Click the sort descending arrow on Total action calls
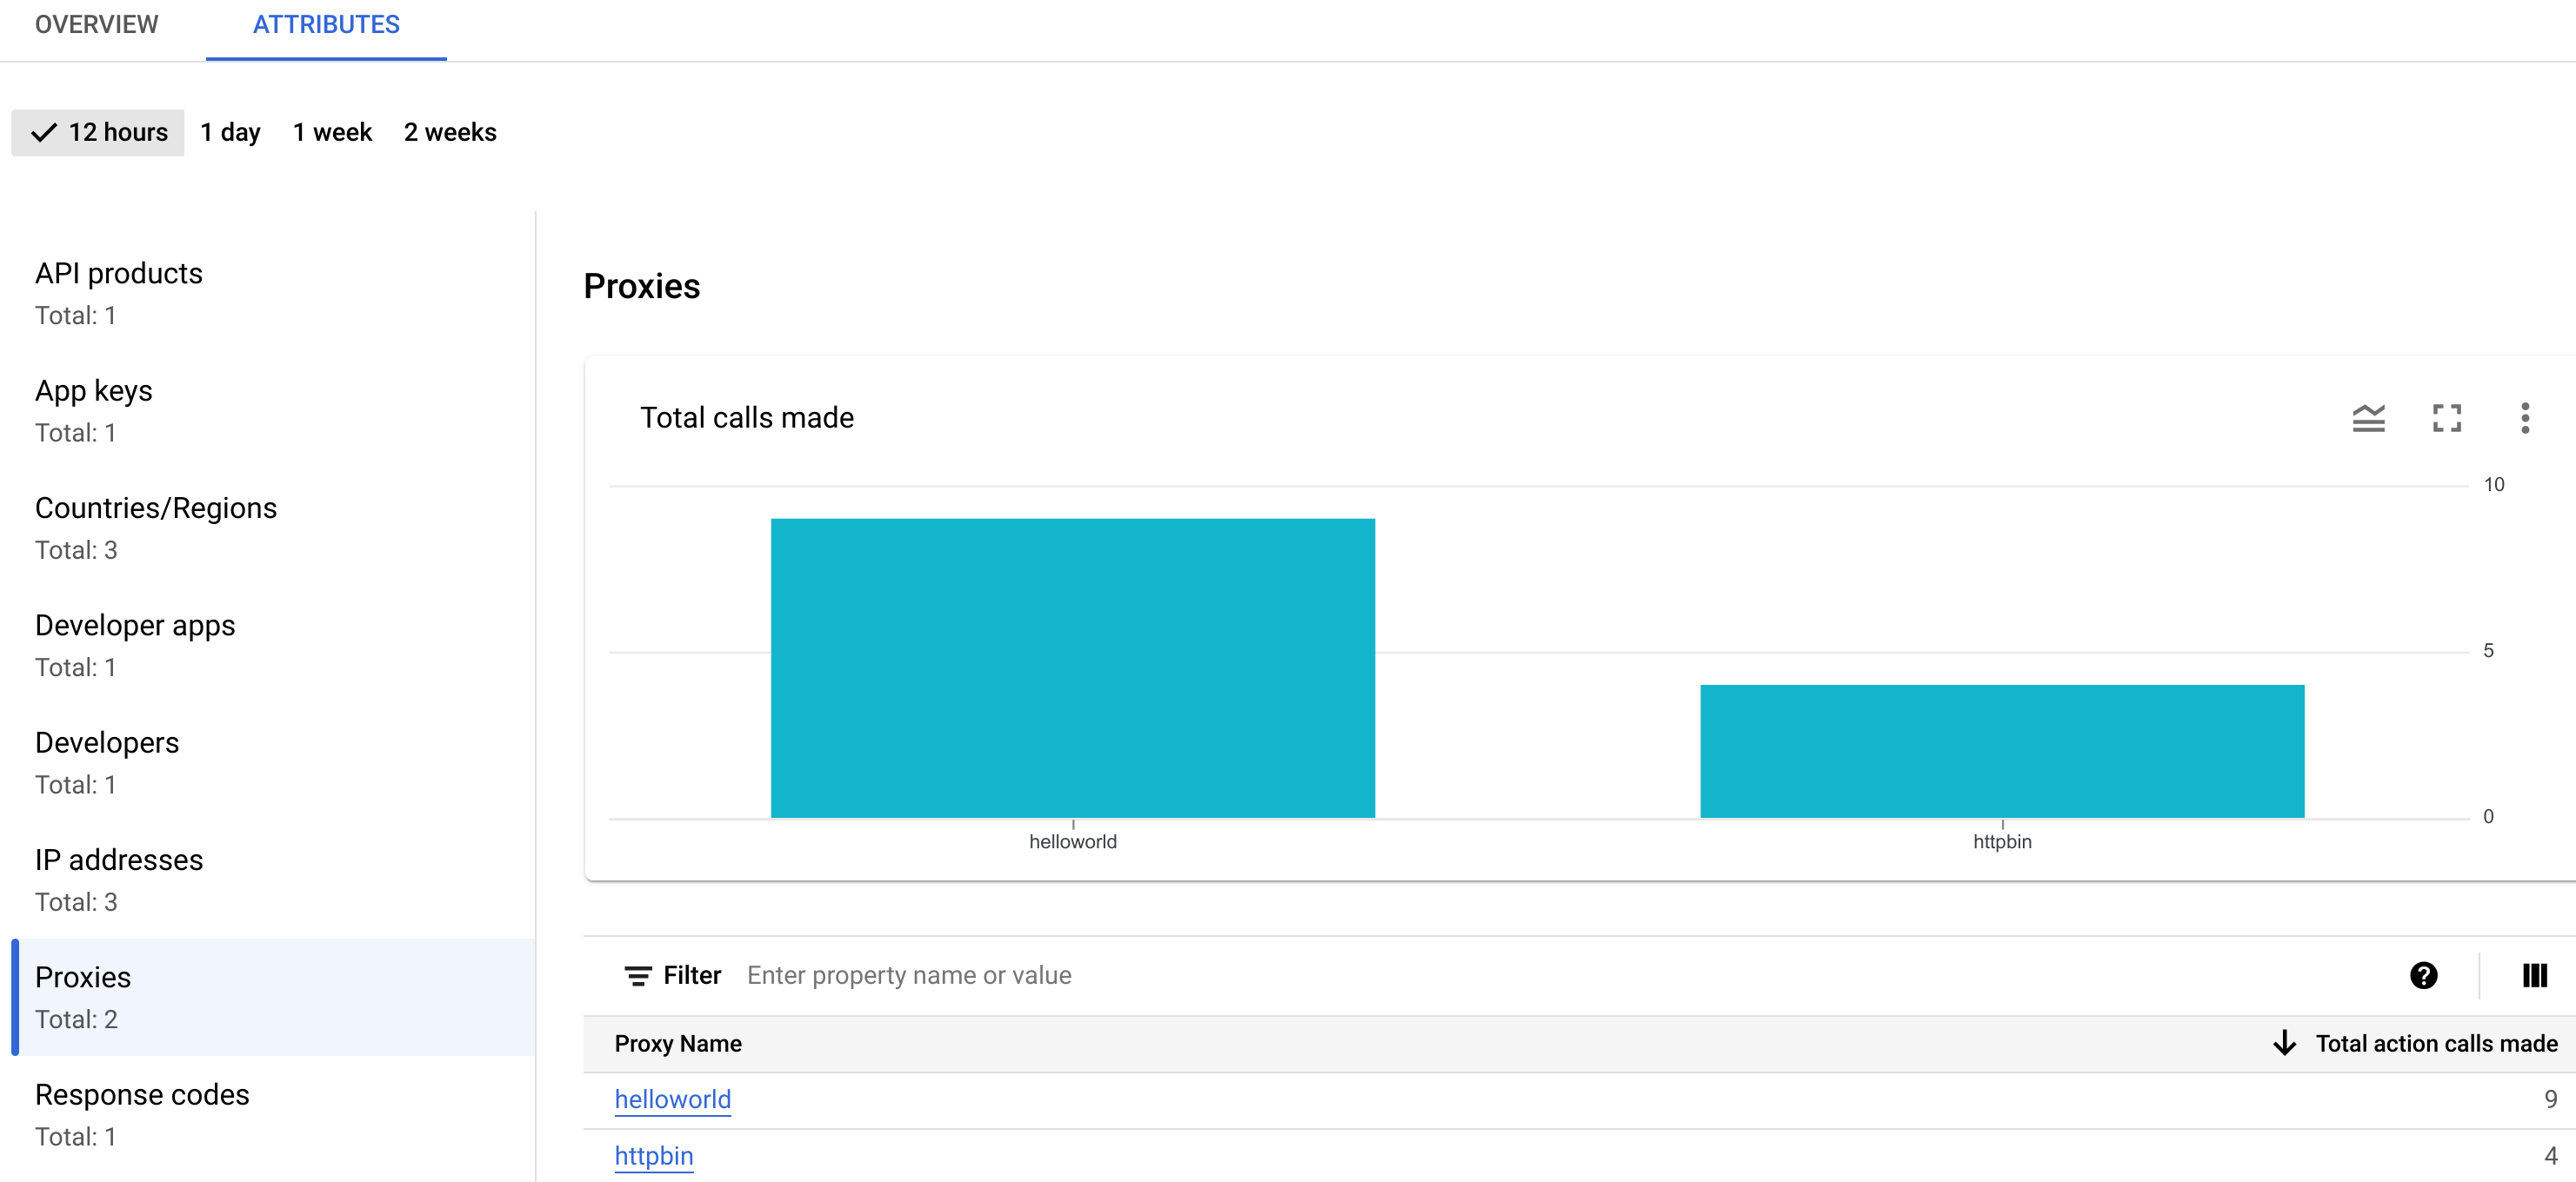 click(x=2284, y=1044)
